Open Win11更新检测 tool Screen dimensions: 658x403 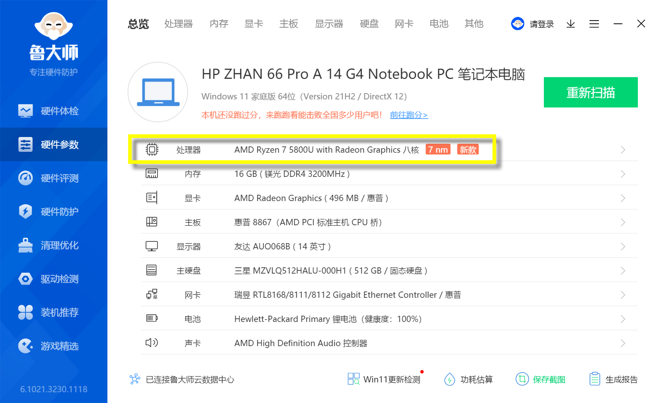coord(384,379)
